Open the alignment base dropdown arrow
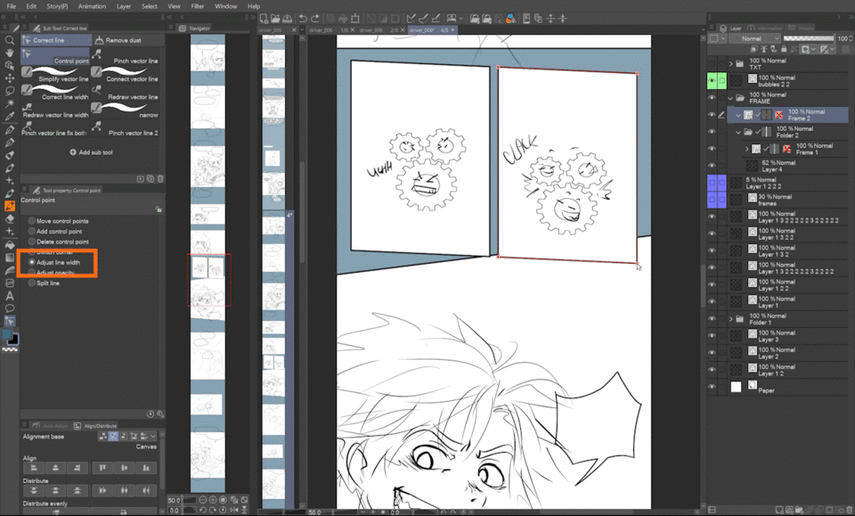This screenshot has width=855, height=516. pos(153,436)
